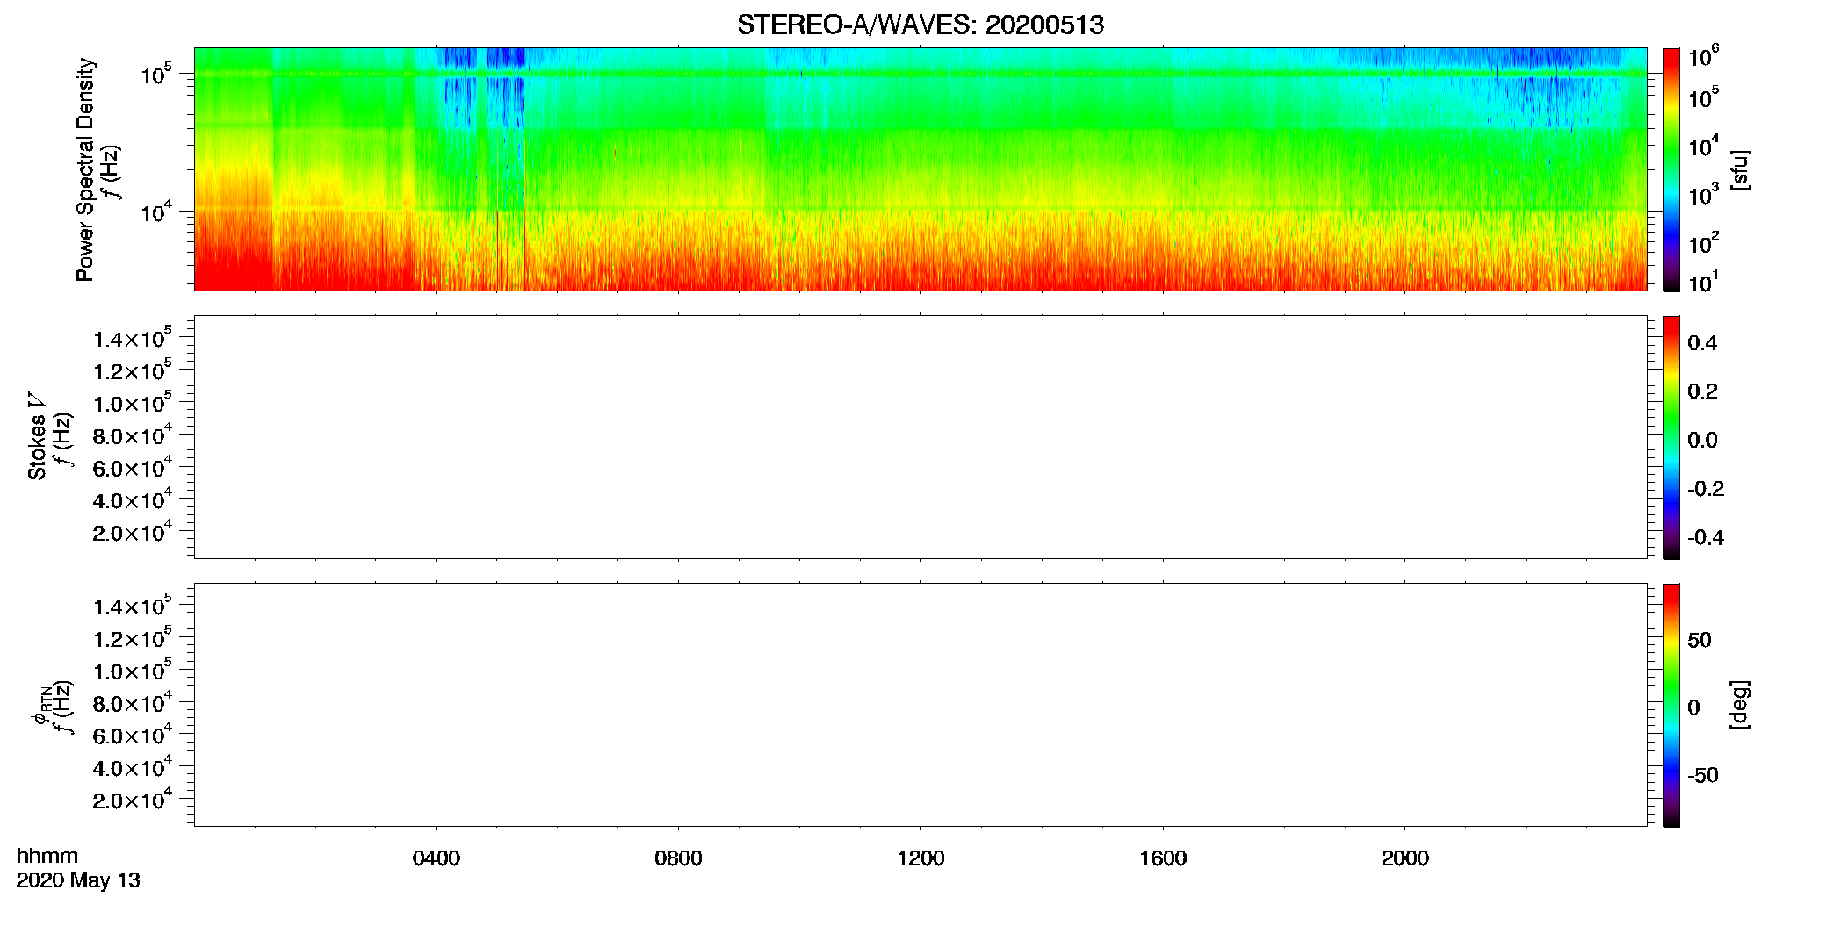Click the empty Stokes V plot panel
This screenshot has width=1841, height=948.
pos(920,437)
